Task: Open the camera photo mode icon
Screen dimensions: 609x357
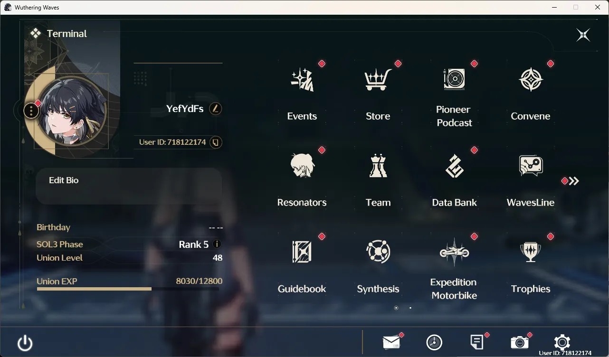Action: (x=520, y=342)
